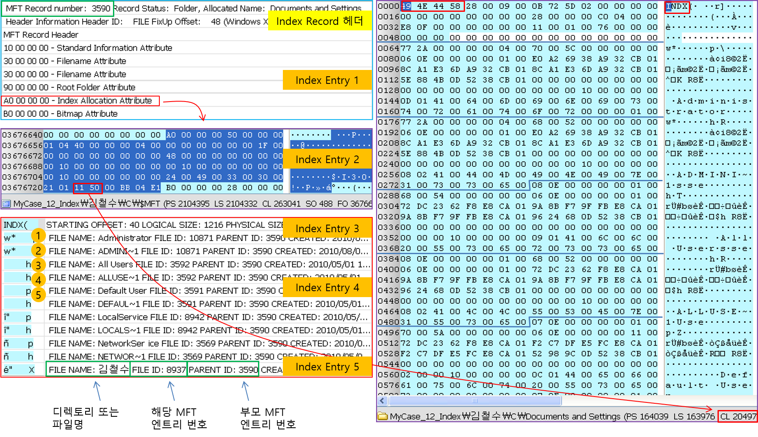The width and height of the screenshot is (758, 437).
Task: Click the A·D·M·I·N·I·~ ASCII text at offset 0256
Action: [712, 175]
